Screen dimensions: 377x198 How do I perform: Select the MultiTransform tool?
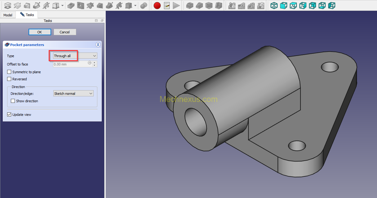[x=261, y=5]
